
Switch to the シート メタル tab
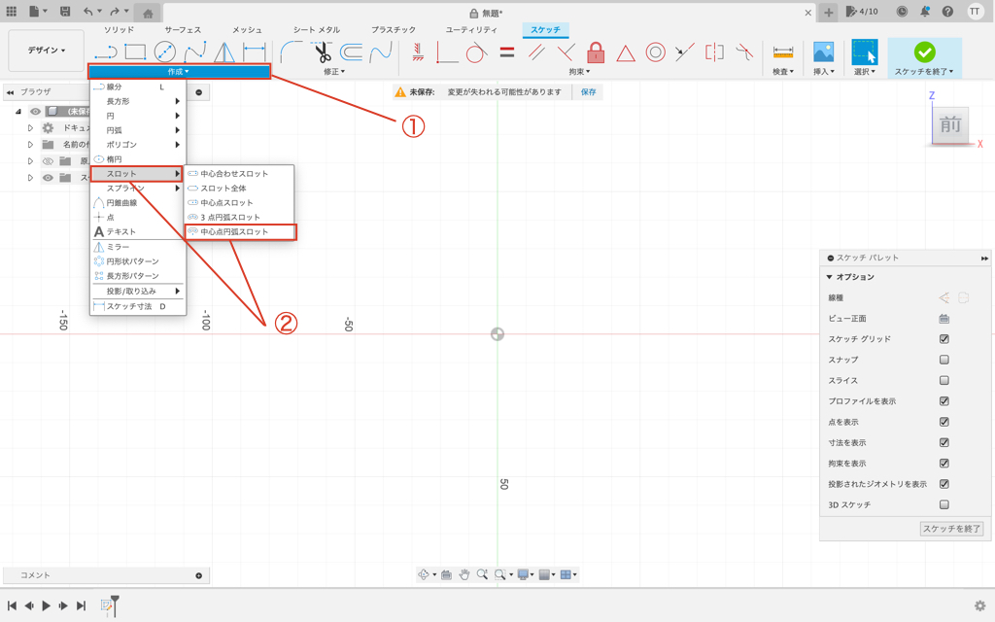coord(317,30)
